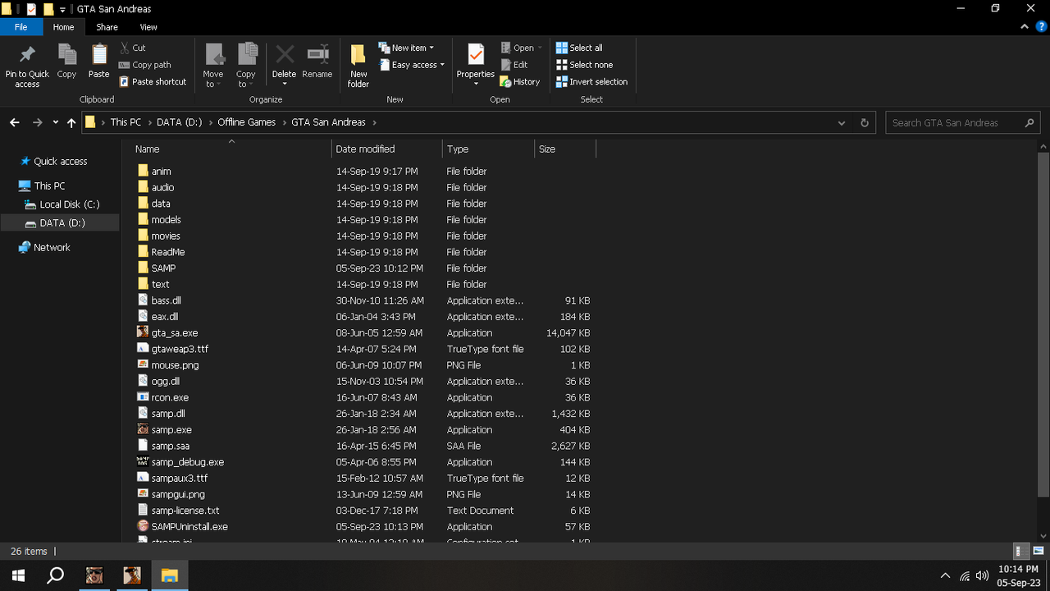Image resolution: width=1050 pixels, height=591 pixels.
Task: Click Offline Games in address breadcrumb
Action: [x=246, y=122]
